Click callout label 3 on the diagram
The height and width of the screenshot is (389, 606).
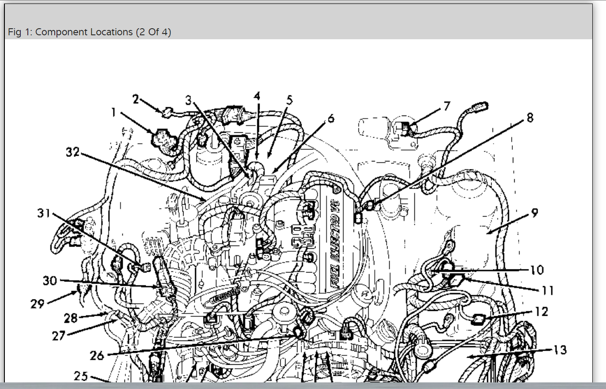pyautogui.click(x=189, y=100)
